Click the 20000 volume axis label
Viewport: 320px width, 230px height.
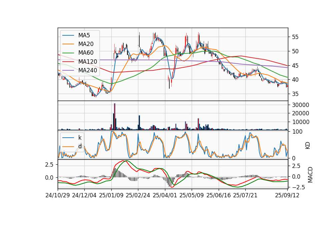300,113
